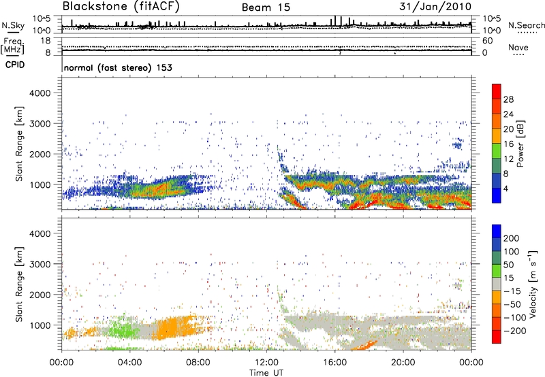This screenshot has height=377, width=545.
Task: Click "2000" tick on the velocity panel
Action: coord(40,295)
